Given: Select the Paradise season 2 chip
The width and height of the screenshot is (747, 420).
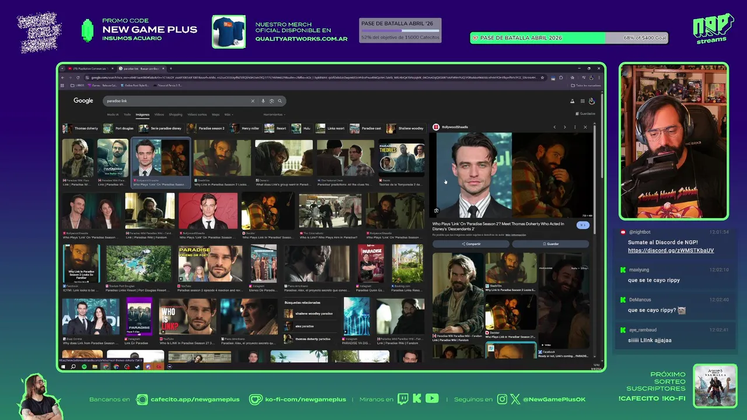Looking at the screenshot, I should (x=205, y=128).
